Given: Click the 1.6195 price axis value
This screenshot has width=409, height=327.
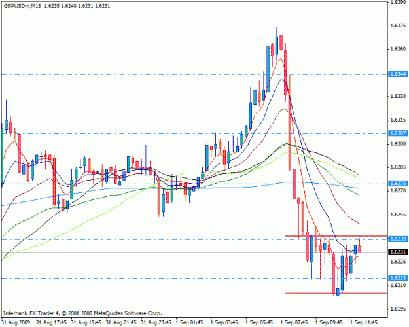Looking at the screenshot, I should (398, 309).
